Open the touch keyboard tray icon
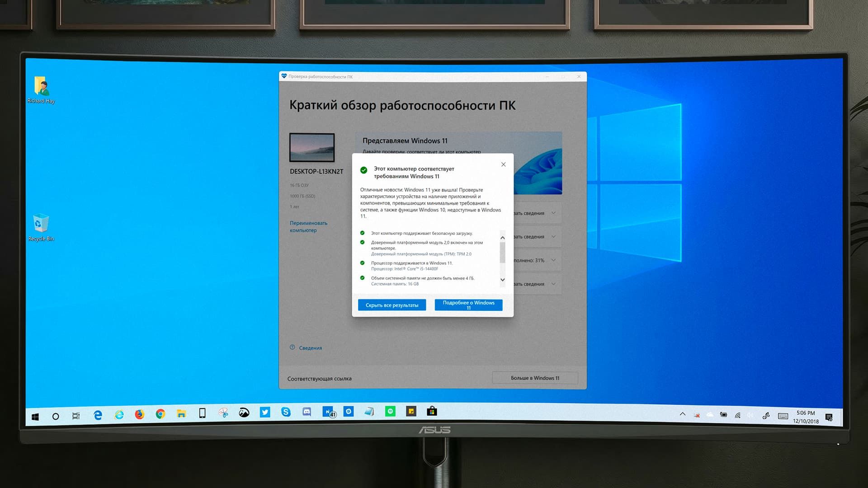The height and width of the screenshot is (488, 868). click(x=783, y=416)
